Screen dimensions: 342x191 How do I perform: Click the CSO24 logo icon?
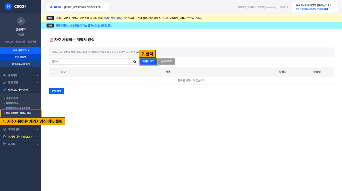pyautogui.click(x=8, y=6)
